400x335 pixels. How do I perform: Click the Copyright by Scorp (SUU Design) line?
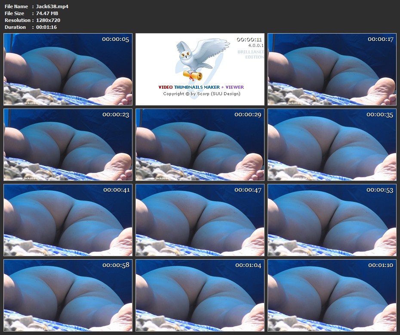tap(201, 93)
